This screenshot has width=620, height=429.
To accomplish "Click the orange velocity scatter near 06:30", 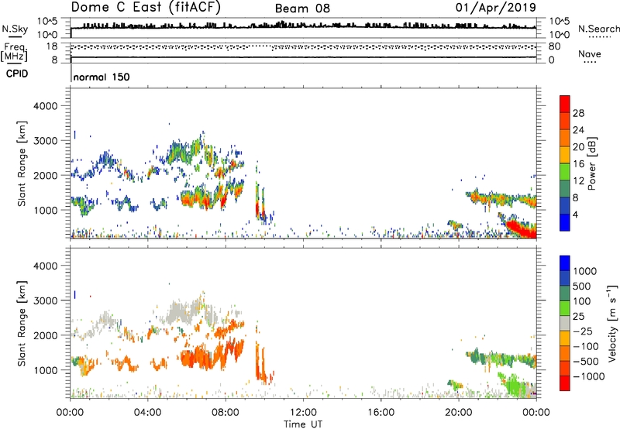I will click(x=198, y=359).
